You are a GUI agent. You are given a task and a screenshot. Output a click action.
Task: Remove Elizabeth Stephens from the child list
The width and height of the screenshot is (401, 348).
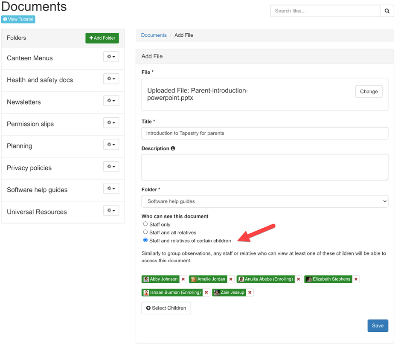pyautogui.click(x=356, y=279)
